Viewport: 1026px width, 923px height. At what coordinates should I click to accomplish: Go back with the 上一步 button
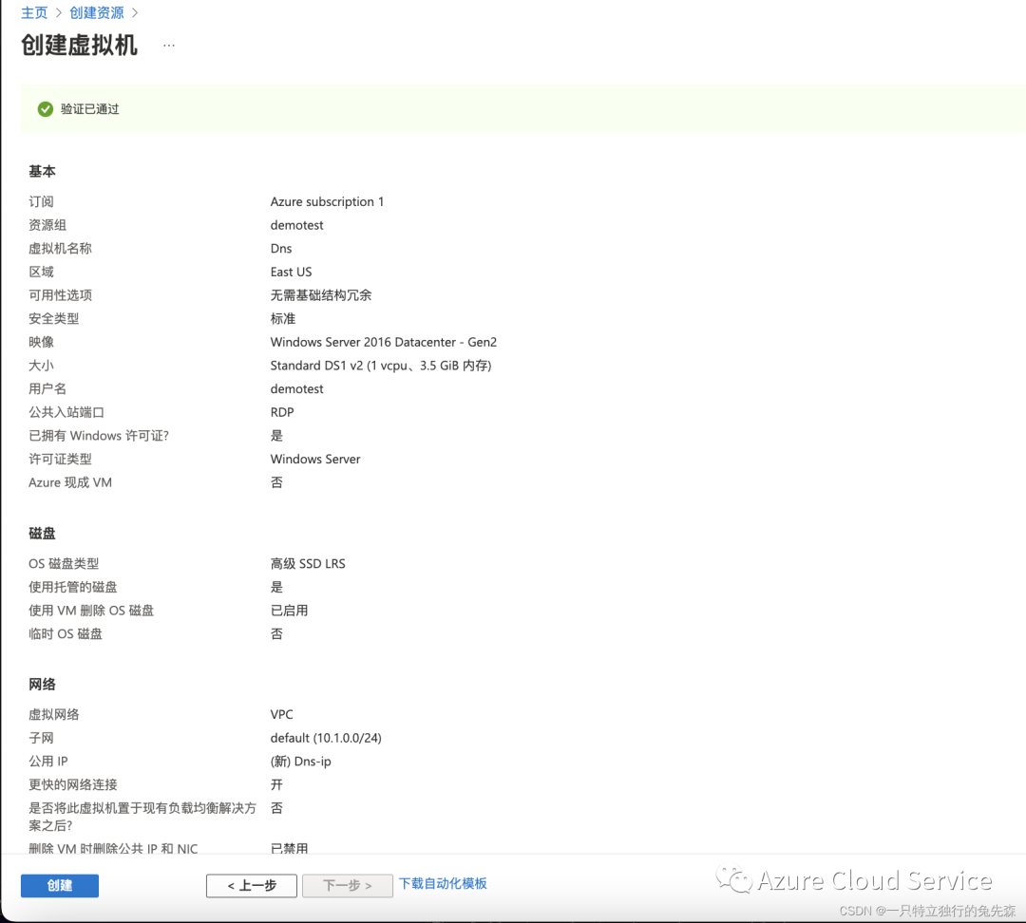tap(251, 885)
